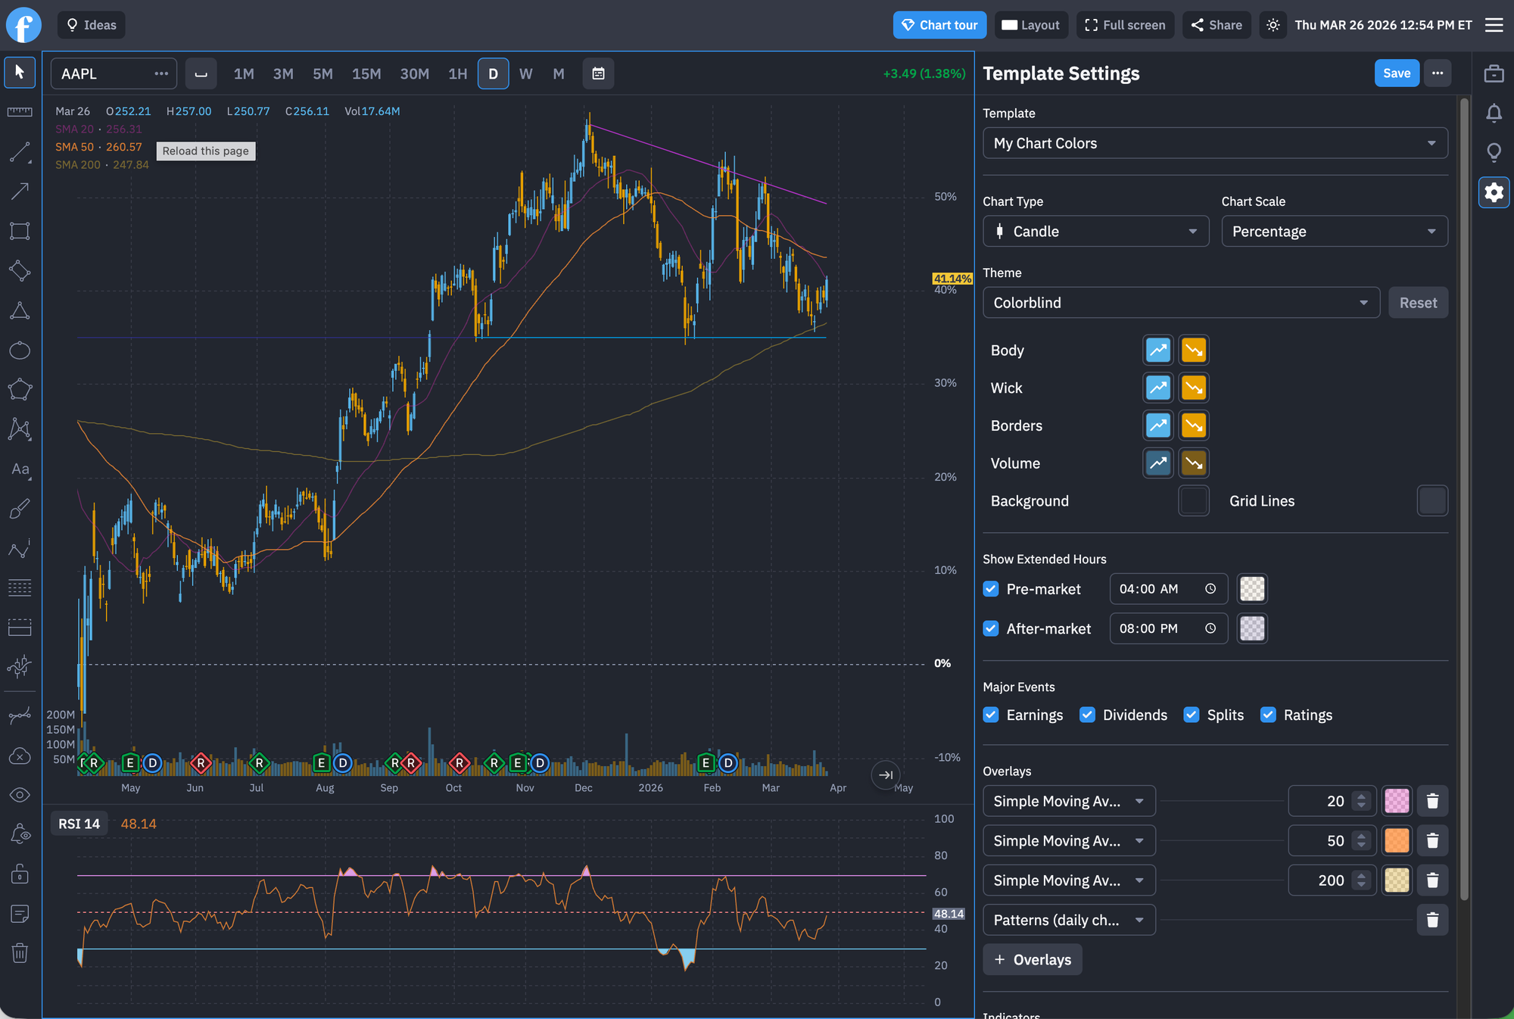Select the ellipse drawing tool

pos(20,351)
